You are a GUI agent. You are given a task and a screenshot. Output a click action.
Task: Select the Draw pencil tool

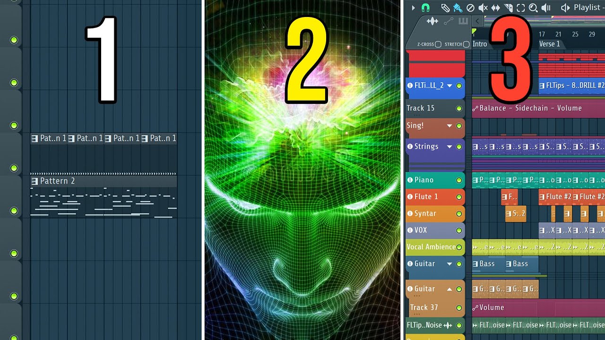445,8
